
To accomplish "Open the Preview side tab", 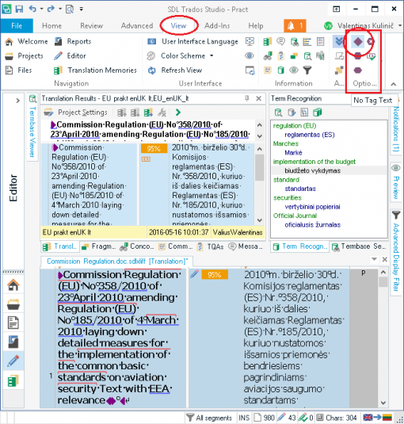I will [x=396, y=182].
